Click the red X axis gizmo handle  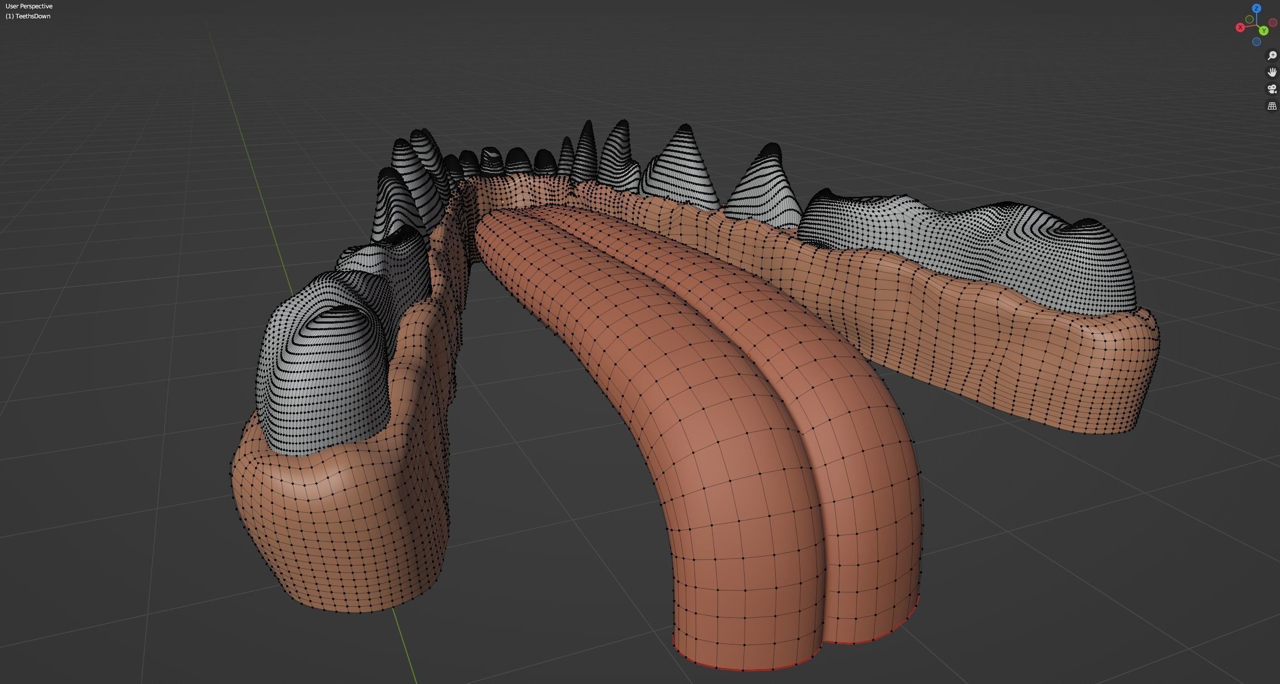coord(1240,27)
